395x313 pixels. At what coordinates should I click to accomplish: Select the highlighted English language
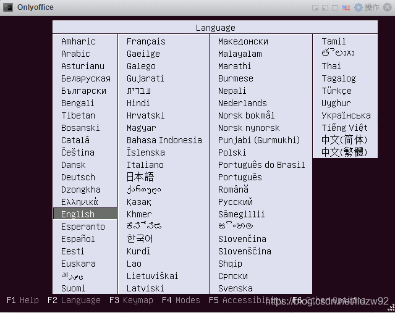(x=85, y=214)
